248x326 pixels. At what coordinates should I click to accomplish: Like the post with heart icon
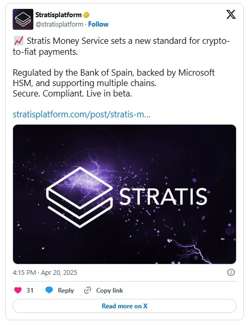click(18, 290)
